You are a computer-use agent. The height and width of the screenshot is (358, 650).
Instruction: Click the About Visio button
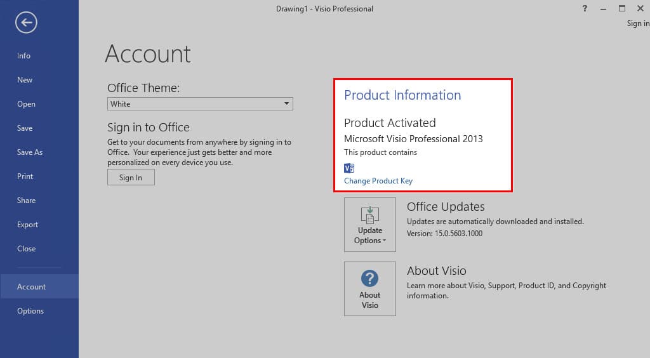pos(370,289)
